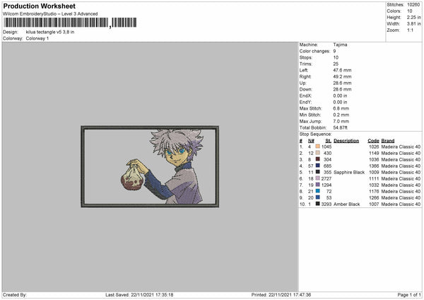
Task: Click the peach color swatch for code 1026
Action: (x=318, y=146)
